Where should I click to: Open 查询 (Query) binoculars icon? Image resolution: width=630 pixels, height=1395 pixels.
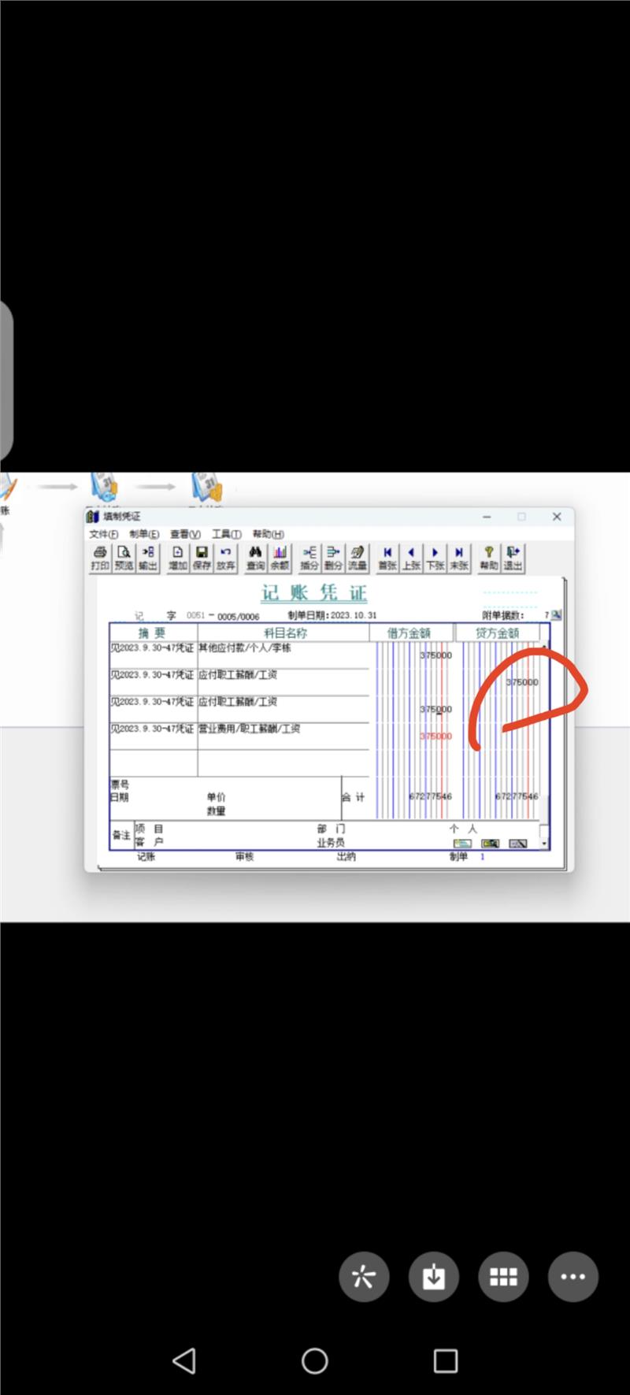(256, 558)
